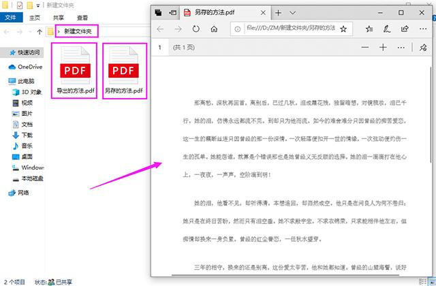
Task: Refresh the page in Edge
Action: (x=196, y=29)
